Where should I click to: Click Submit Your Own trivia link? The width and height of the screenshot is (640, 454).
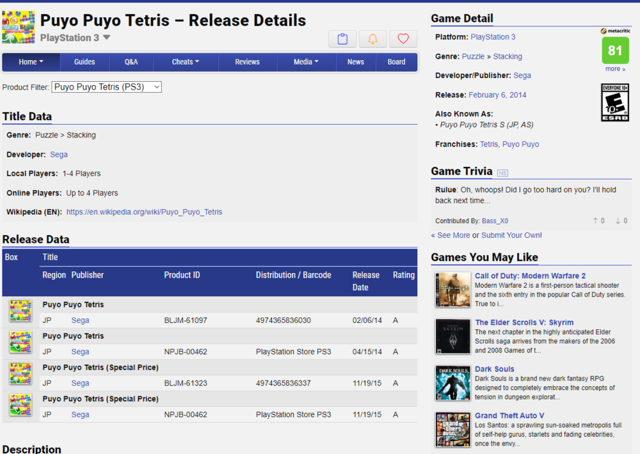511,235
